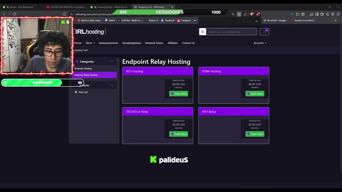This screenshot has width=342, height=192.
Task: Switch to the norwing Stream tab
Action: [x=110, y=7]
